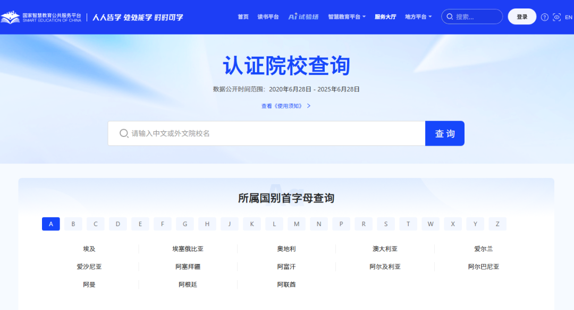Select letter tab P
The height and width of the screenshot is (310, 574).
[341, 224]
